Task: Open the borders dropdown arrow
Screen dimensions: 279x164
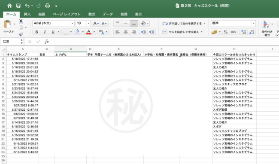Action: 71,32
